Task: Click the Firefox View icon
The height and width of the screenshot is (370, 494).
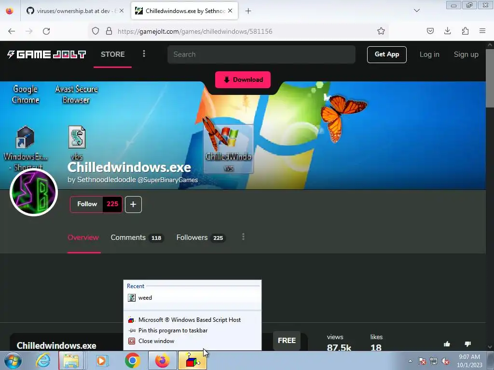Action: [10, 11]
